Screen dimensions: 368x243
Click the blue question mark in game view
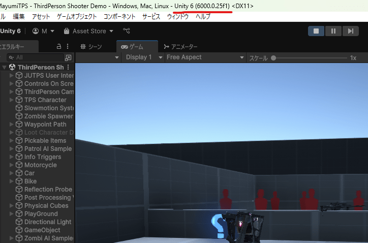[x=218, y=226]
